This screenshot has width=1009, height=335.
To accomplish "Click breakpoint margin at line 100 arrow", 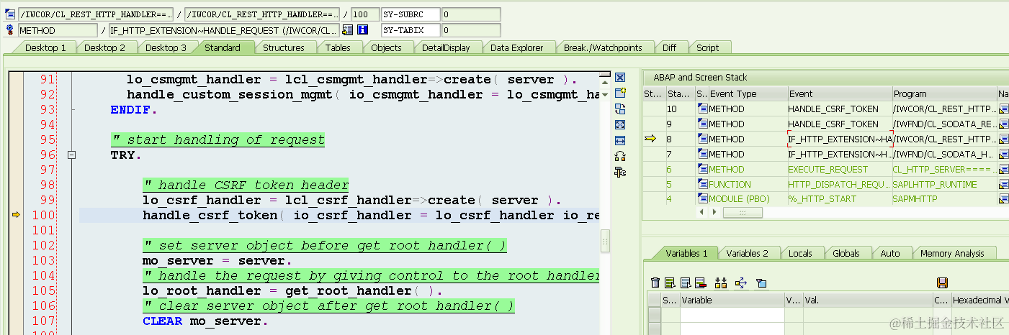I will click(x=16, y=215).
